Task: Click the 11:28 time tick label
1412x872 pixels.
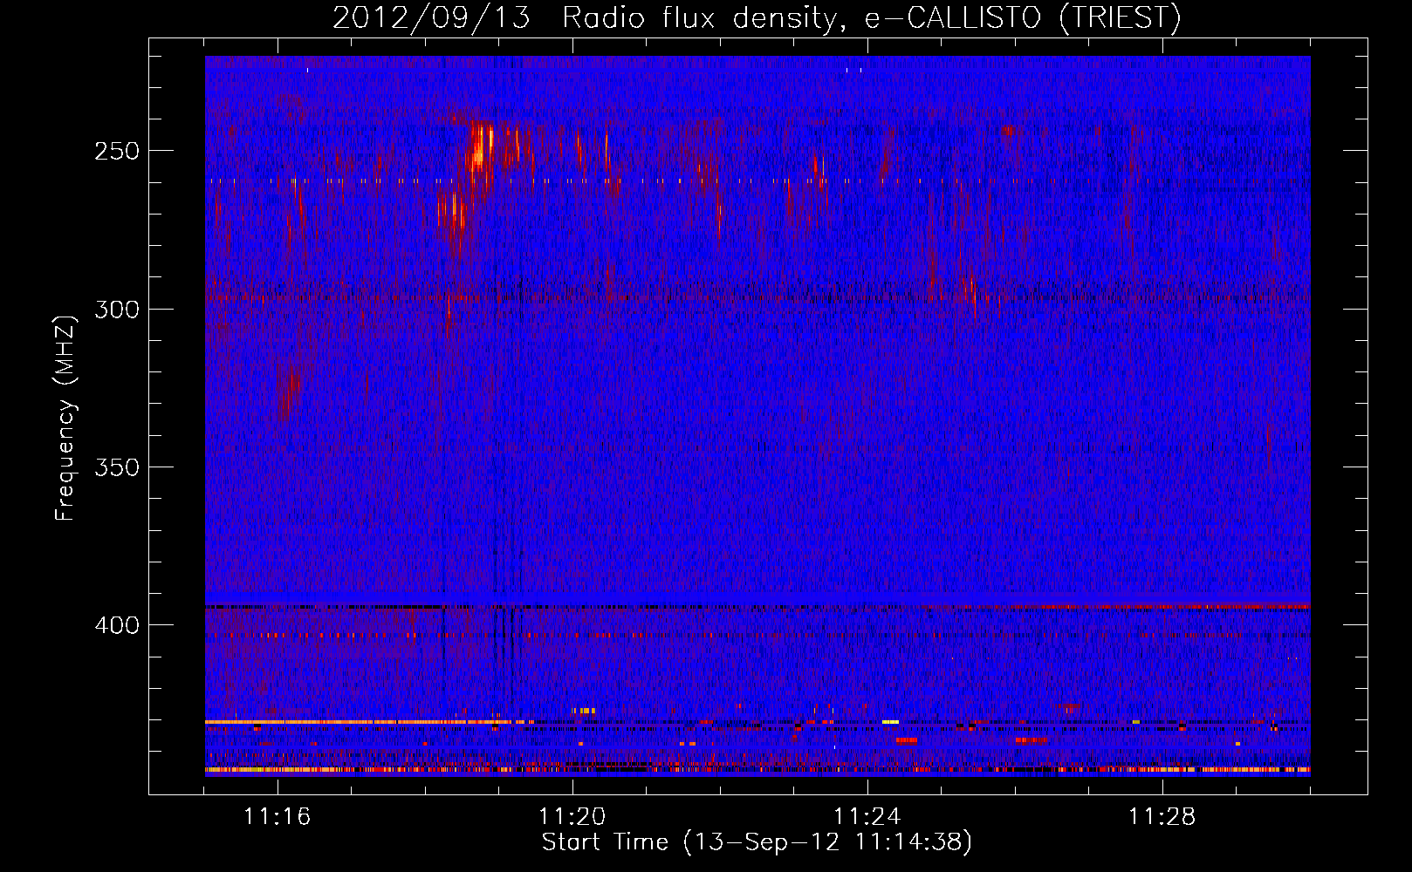Action: point(1162,817)
